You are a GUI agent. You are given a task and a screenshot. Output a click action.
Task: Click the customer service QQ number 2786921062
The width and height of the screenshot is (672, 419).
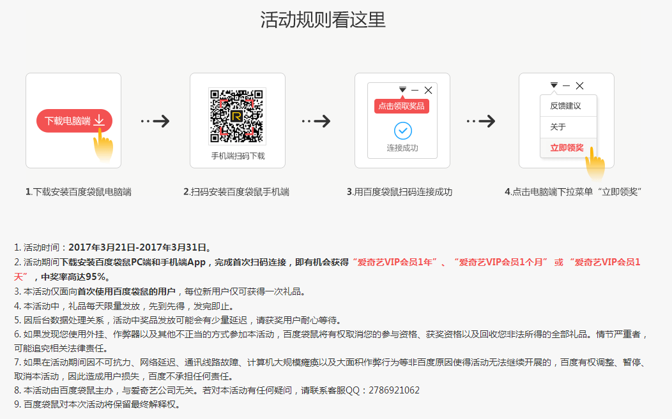tap(394, 390)
